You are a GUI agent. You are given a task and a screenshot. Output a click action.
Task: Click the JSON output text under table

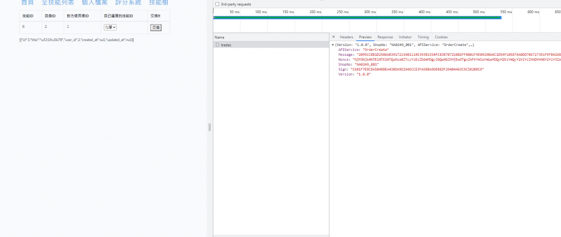click(77, 39)
